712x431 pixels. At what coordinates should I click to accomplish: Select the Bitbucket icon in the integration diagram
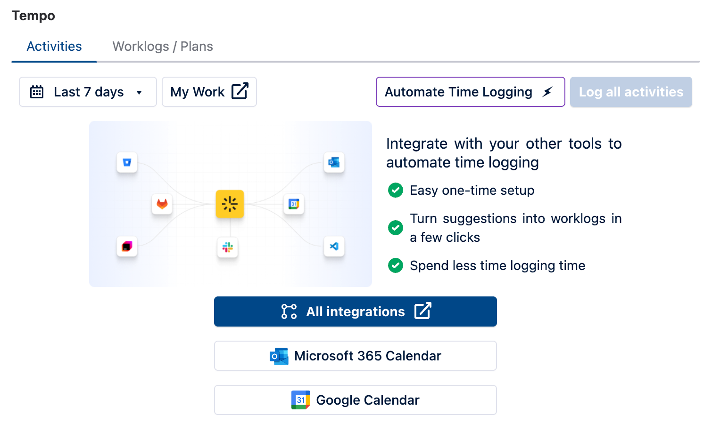click(126, 162)
